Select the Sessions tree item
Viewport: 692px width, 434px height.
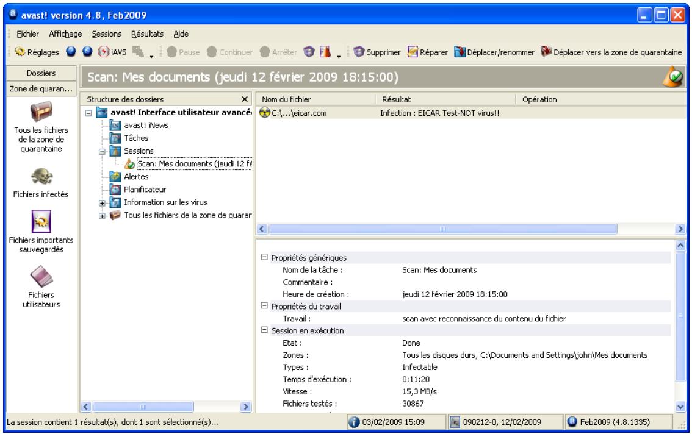(139, 151)
